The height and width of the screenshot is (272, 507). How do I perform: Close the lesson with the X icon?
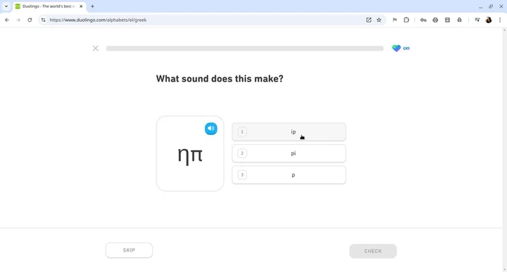[95, 48]
